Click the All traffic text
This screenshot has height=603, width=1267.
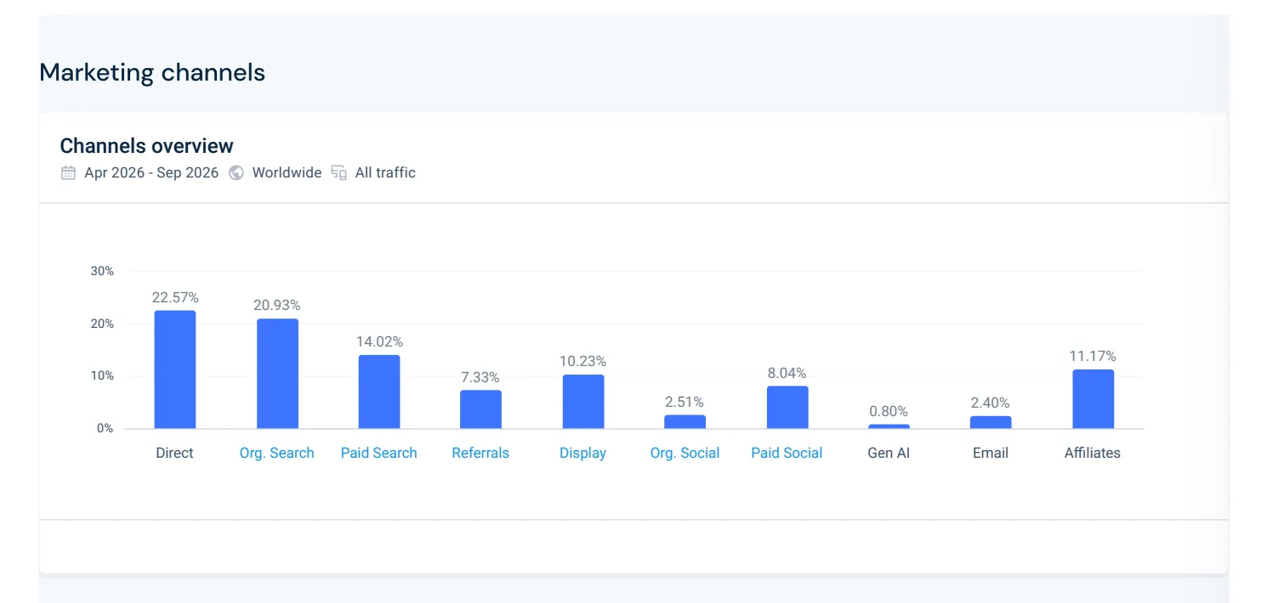385,172
